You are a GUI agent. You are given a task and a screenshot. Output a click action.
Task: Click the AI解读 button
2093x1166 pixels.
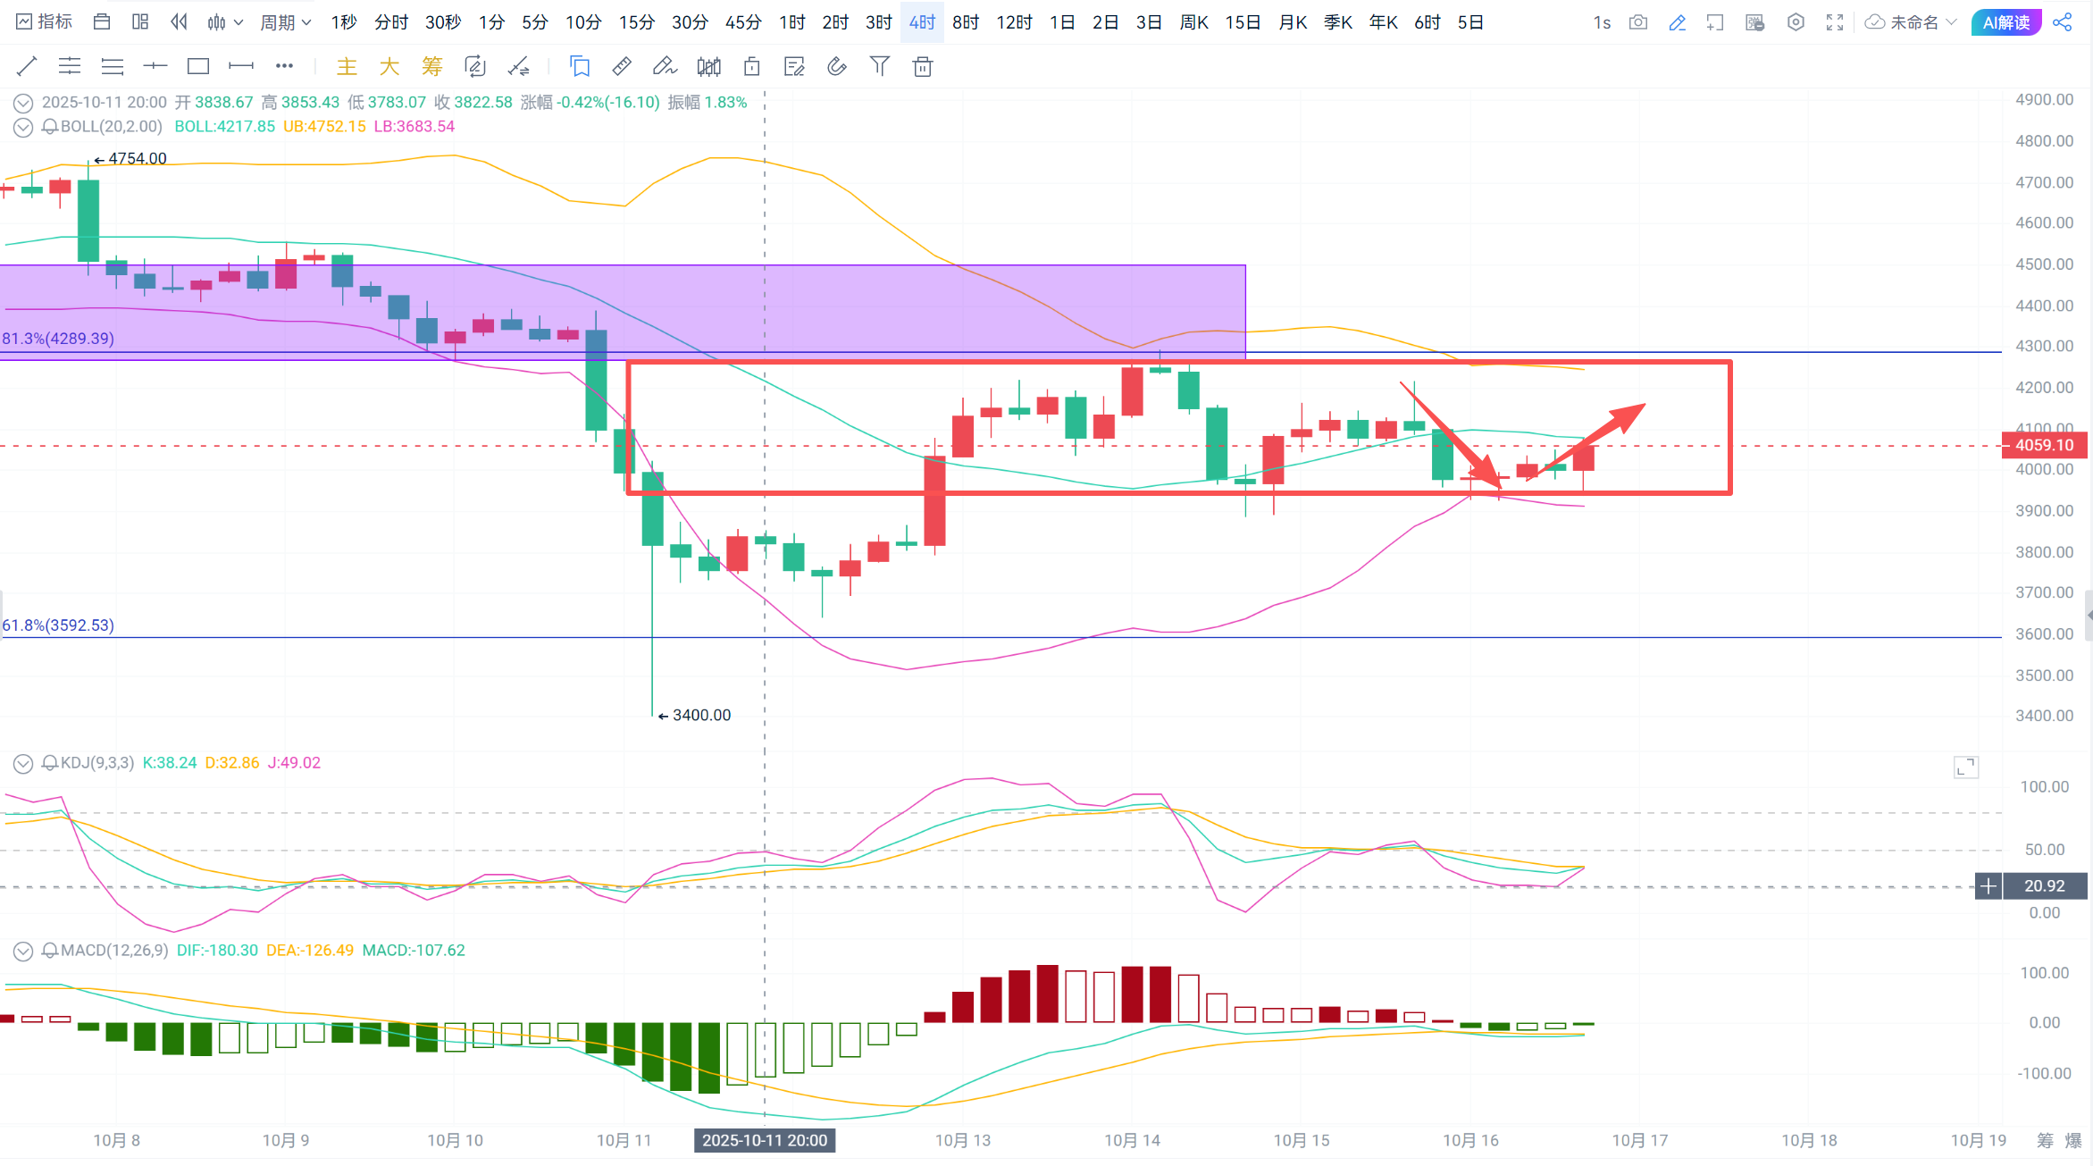pos(2005,22)
